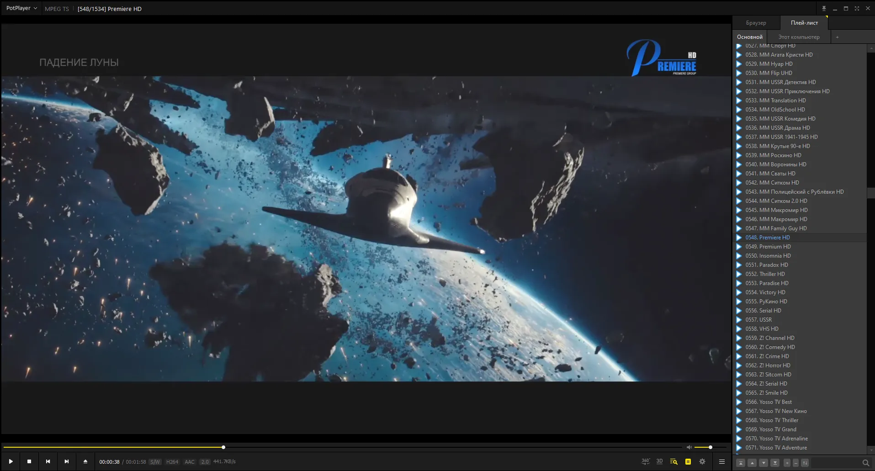Image resolution: width=875 pixels, height=471 pixels.
Task: Move selected playlist item to bottom
Action: [x=775, y=463]
